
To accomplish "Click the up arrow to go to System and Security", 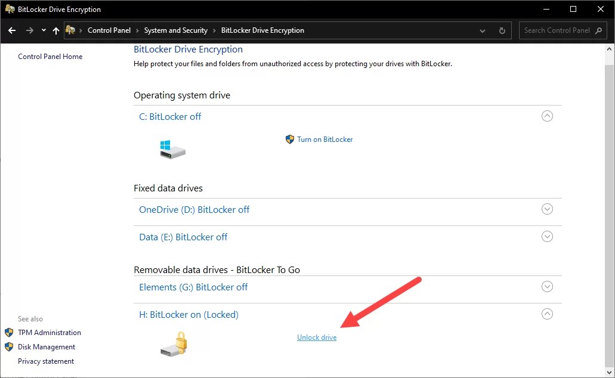I will 55,30.
